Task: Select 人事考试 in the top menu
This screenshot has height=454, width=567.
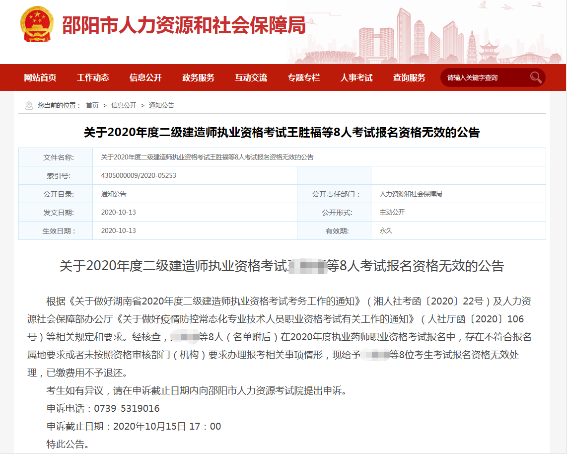Action: tap(356, 77)
